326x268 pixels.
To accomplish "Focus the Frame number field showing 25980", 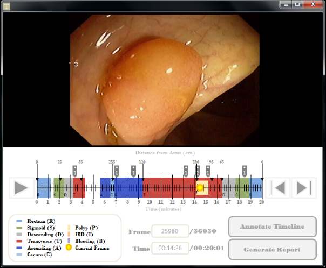I will [x=170, y=231].
